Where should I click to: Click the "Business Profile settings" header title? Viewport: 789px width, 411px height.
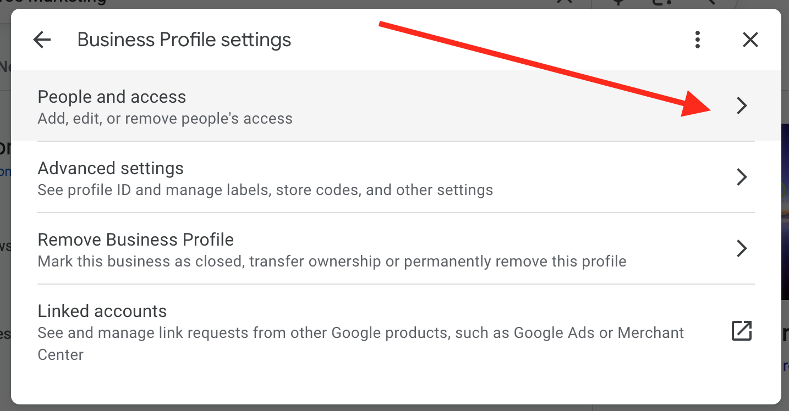click(x=184, y=40)
